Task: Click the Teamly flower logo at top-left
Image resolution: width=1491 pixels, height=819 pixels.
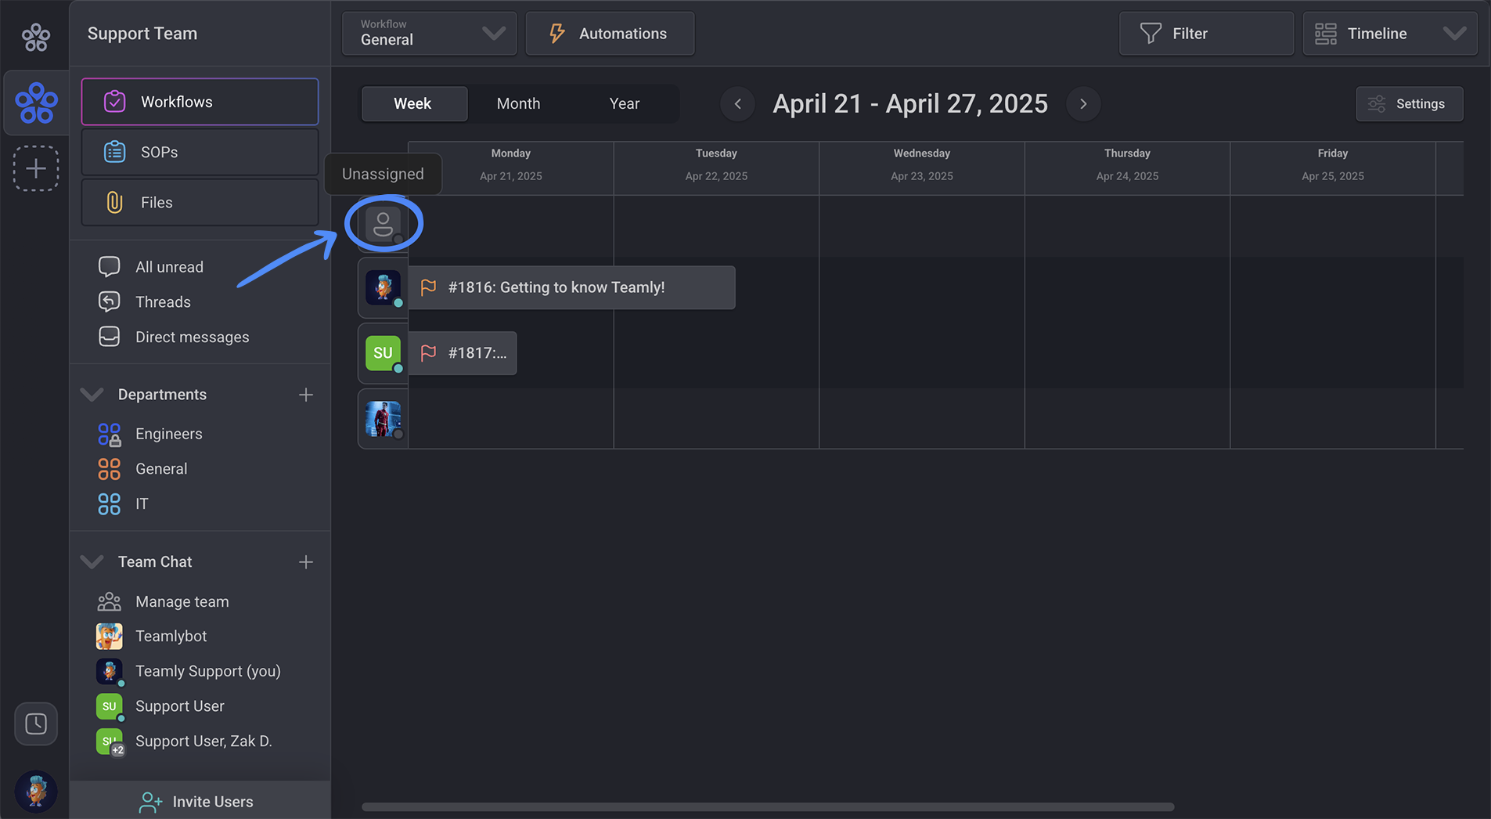Action: pos(36,37)
